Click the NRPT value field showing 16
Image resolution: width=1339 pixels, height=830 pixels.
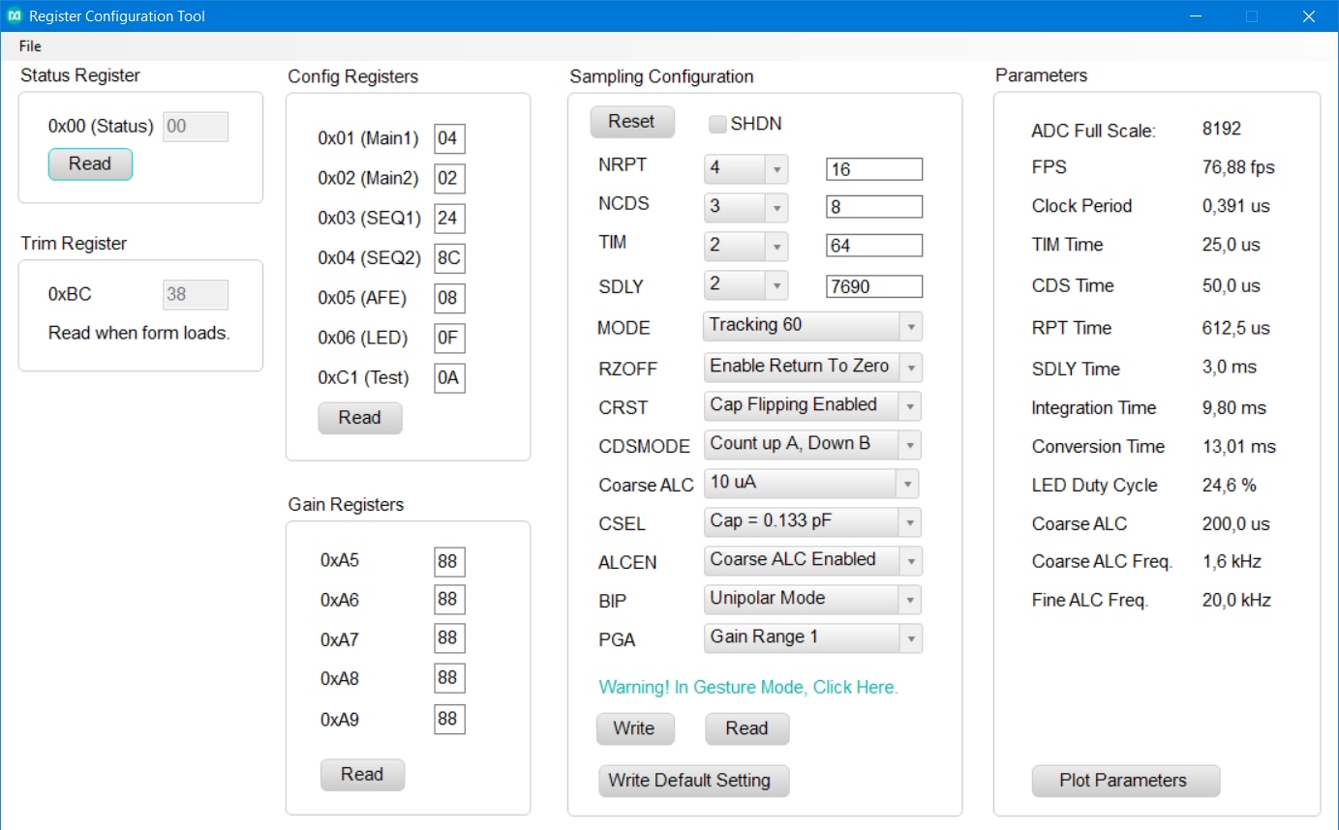pos(874,169)
